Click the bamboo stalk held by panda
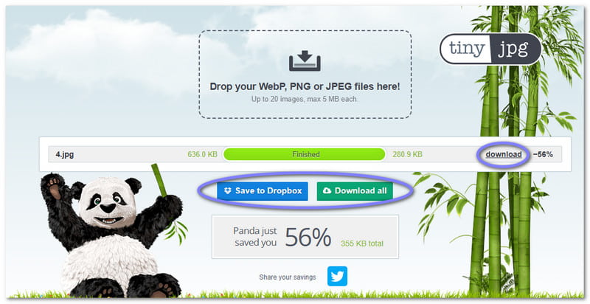This screenshot has width=590, height=304. point(159,180)
